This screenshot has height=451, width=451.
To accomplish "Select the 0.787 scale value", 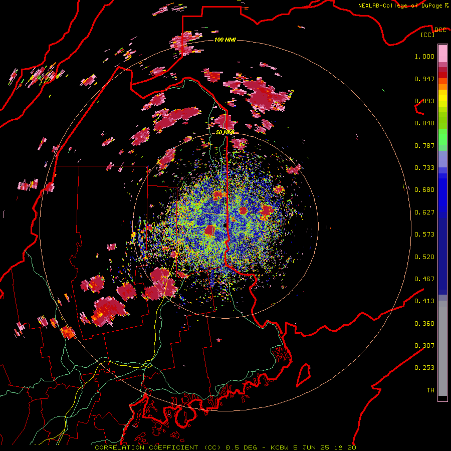I will pyautogui.click(x=424, y=145).
